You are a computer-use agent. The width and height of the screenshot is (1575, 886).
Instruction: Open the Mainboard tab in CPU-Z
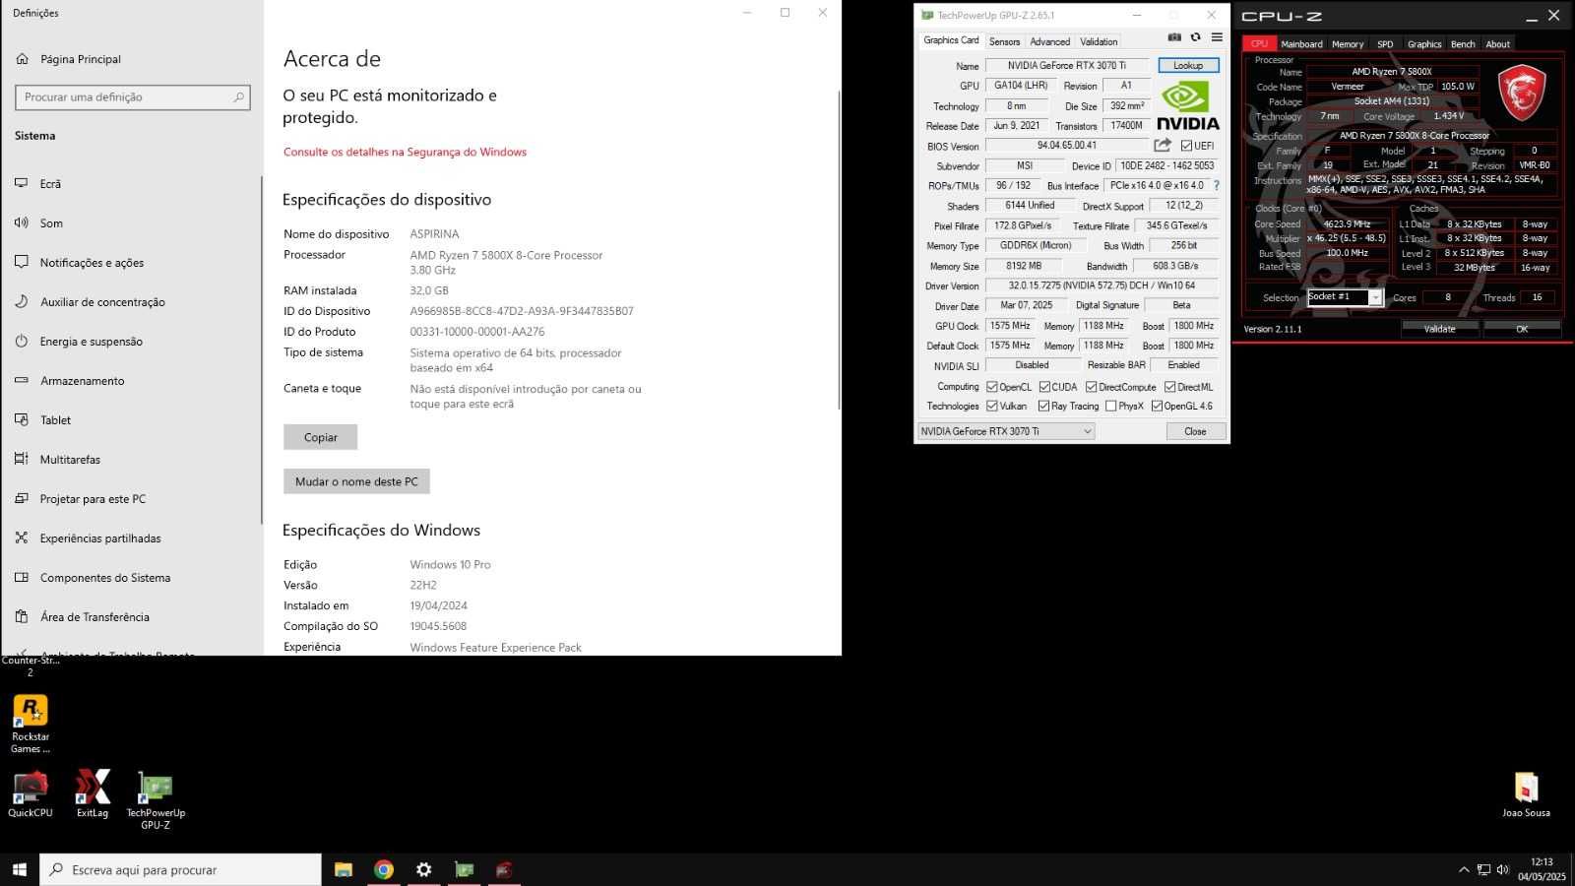1301,44
